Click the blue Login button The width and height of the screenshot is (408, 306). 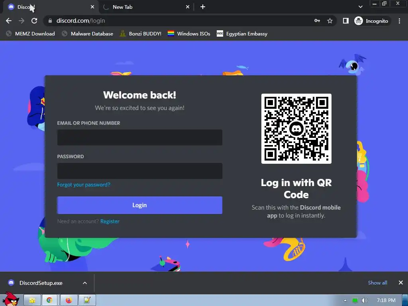coord(140,205)
